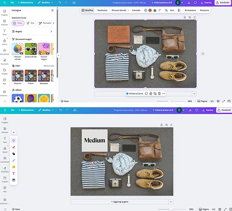Select the pointer tool in the bottom floating toolbar
This screenshot has height=211, width=232.
14,140
